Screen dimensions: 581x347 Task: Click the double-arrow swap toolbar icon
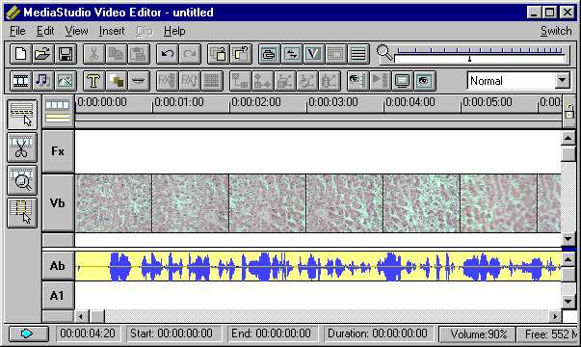(292, 54)
